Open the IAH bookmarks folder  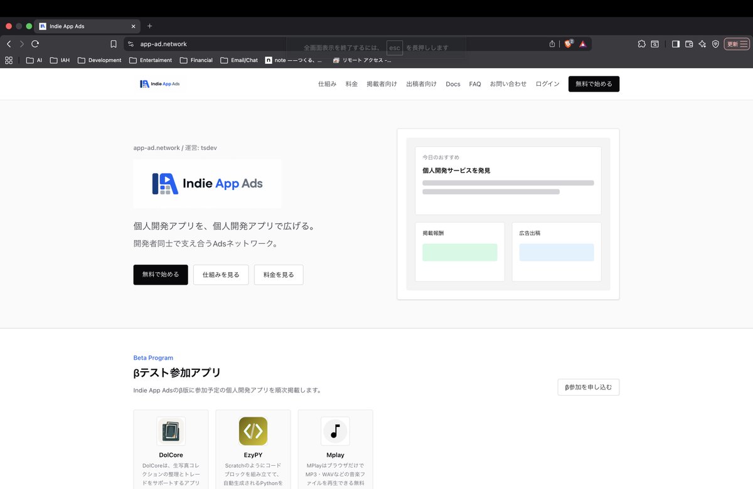60,60
